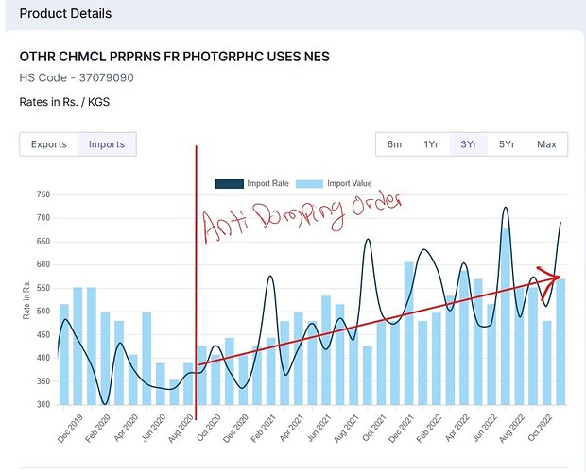The width and height of the screenshot is (586, 472).
Task: Click the dark Import Rate legend swatch
Action: (x=230, y=183)
